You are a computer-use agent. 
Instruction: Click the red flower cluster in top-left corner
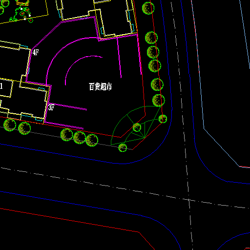click(26, 14)
